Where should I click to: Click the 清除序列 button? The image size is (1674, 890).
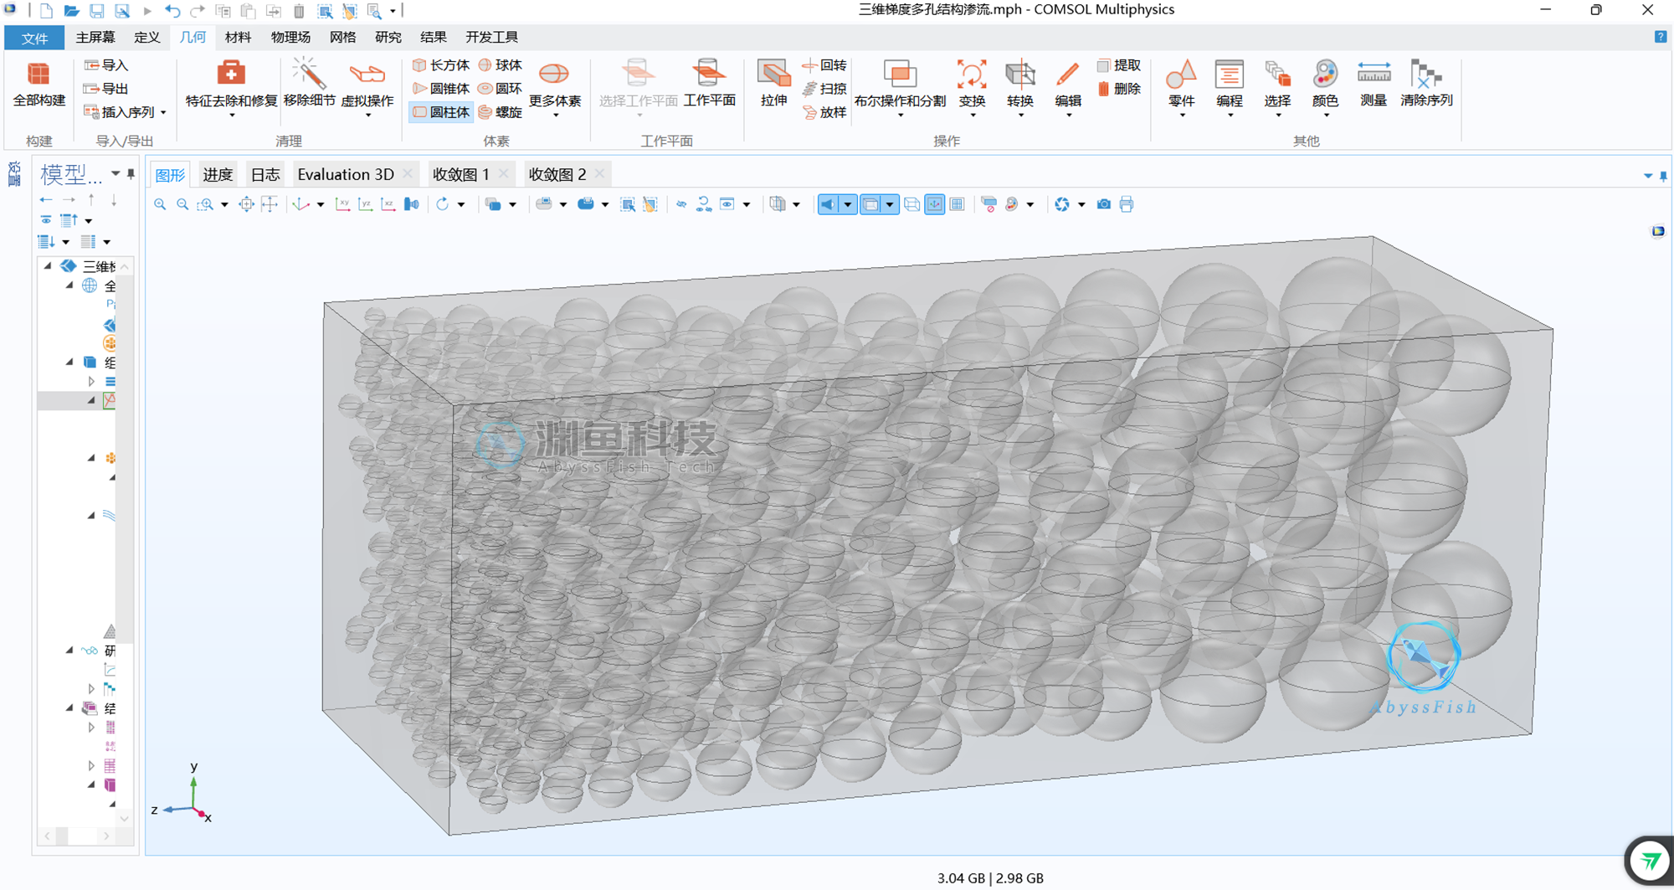1426,84
